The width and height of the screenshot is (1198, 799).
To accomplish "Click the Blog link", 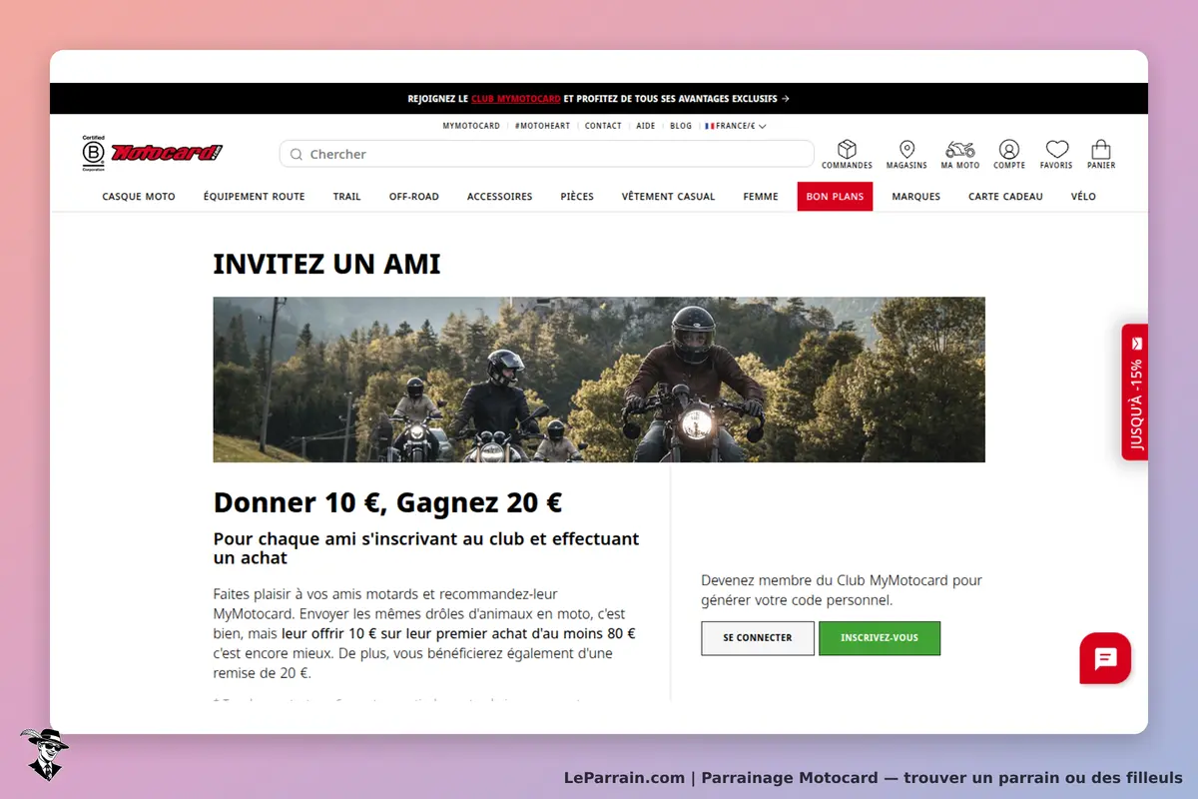I will pos(681,126).
